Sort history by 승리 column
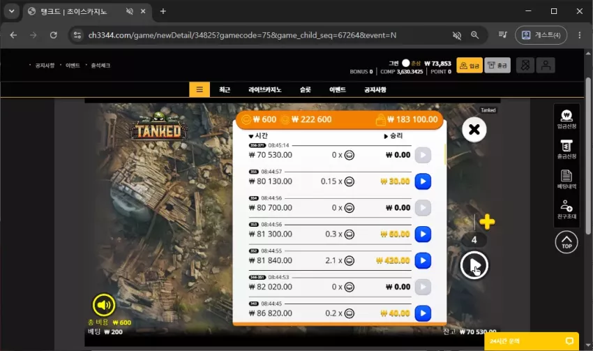593x351 pixels. point(393,136)
